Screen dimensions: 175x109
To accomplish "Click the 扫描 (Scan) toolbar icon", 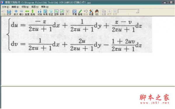I will click(3, 12).
